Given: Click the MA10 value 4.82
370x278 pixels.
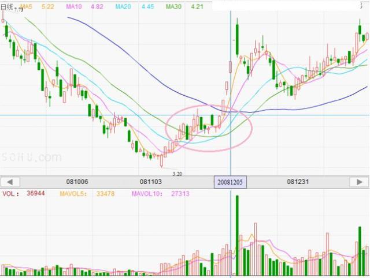Looking at the screenshot, I should pyautogui.click(x=97, y=6).
